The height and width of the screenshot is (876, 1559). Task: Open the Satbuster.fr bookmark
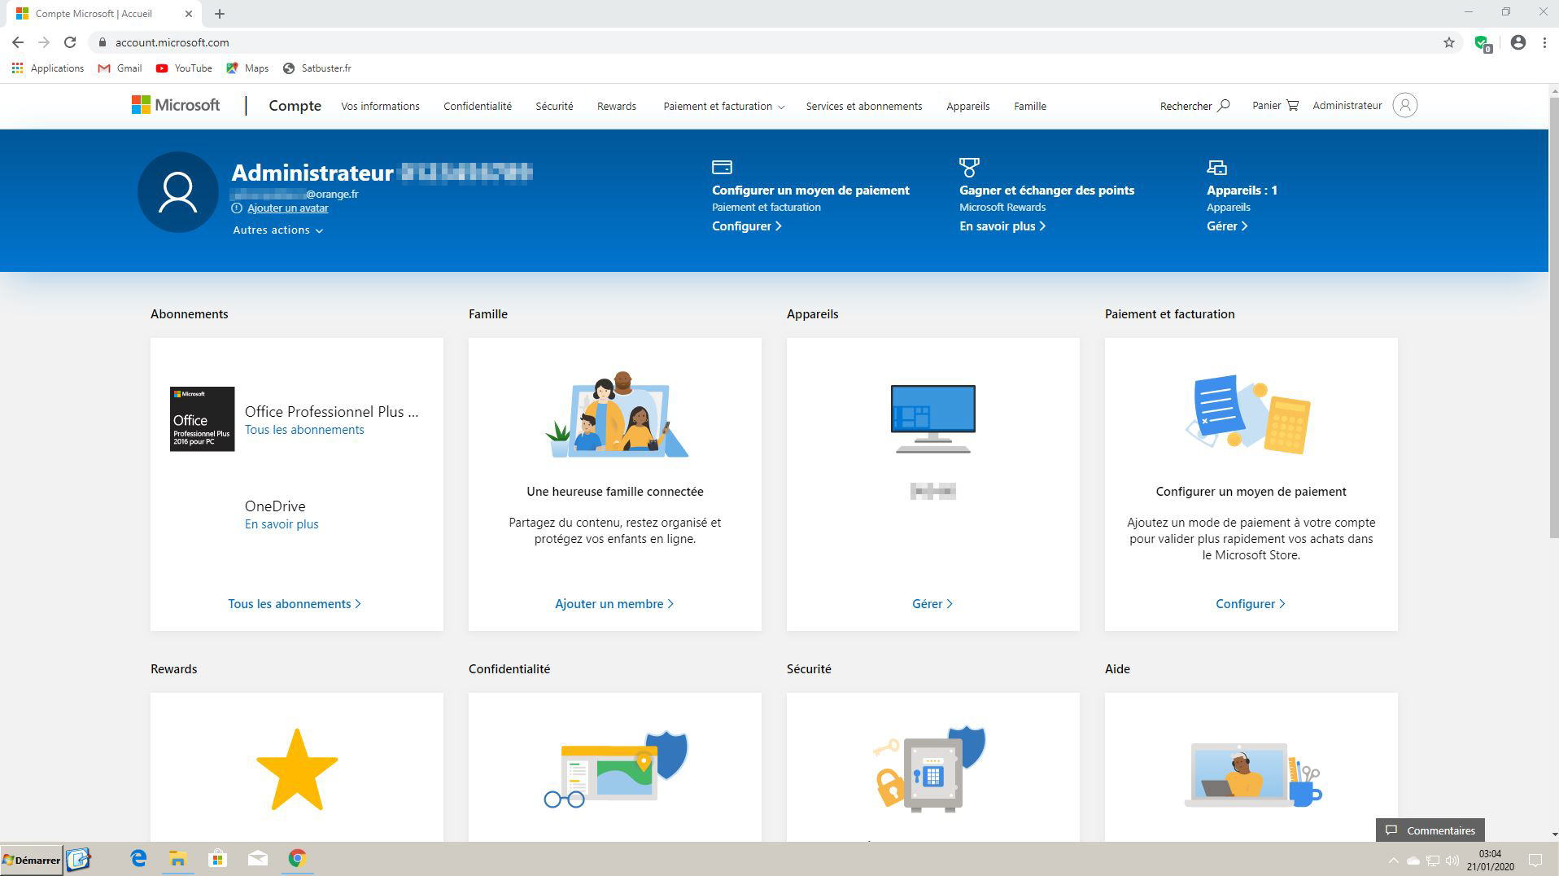(x=317, y=68)
